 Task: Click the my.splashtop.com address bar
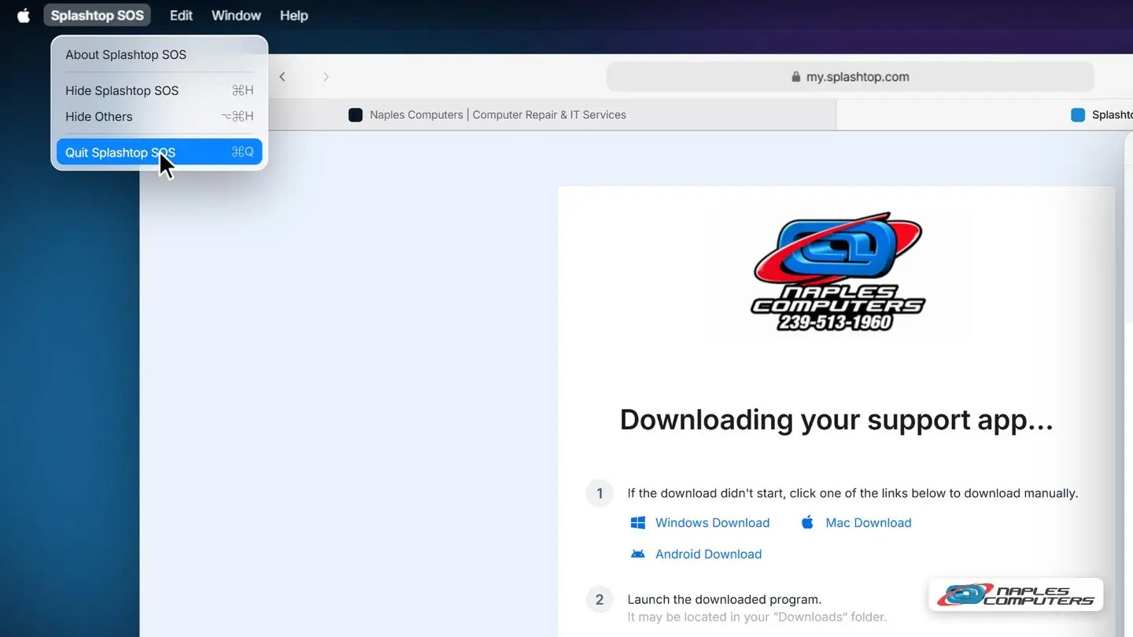851,77
